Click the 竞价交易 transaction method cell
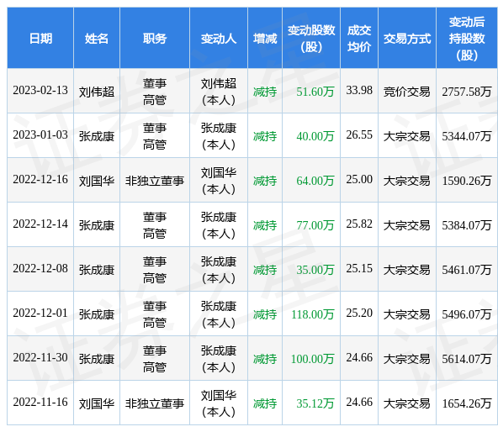This screenshot has height=432, width=498. coord(407,92)
